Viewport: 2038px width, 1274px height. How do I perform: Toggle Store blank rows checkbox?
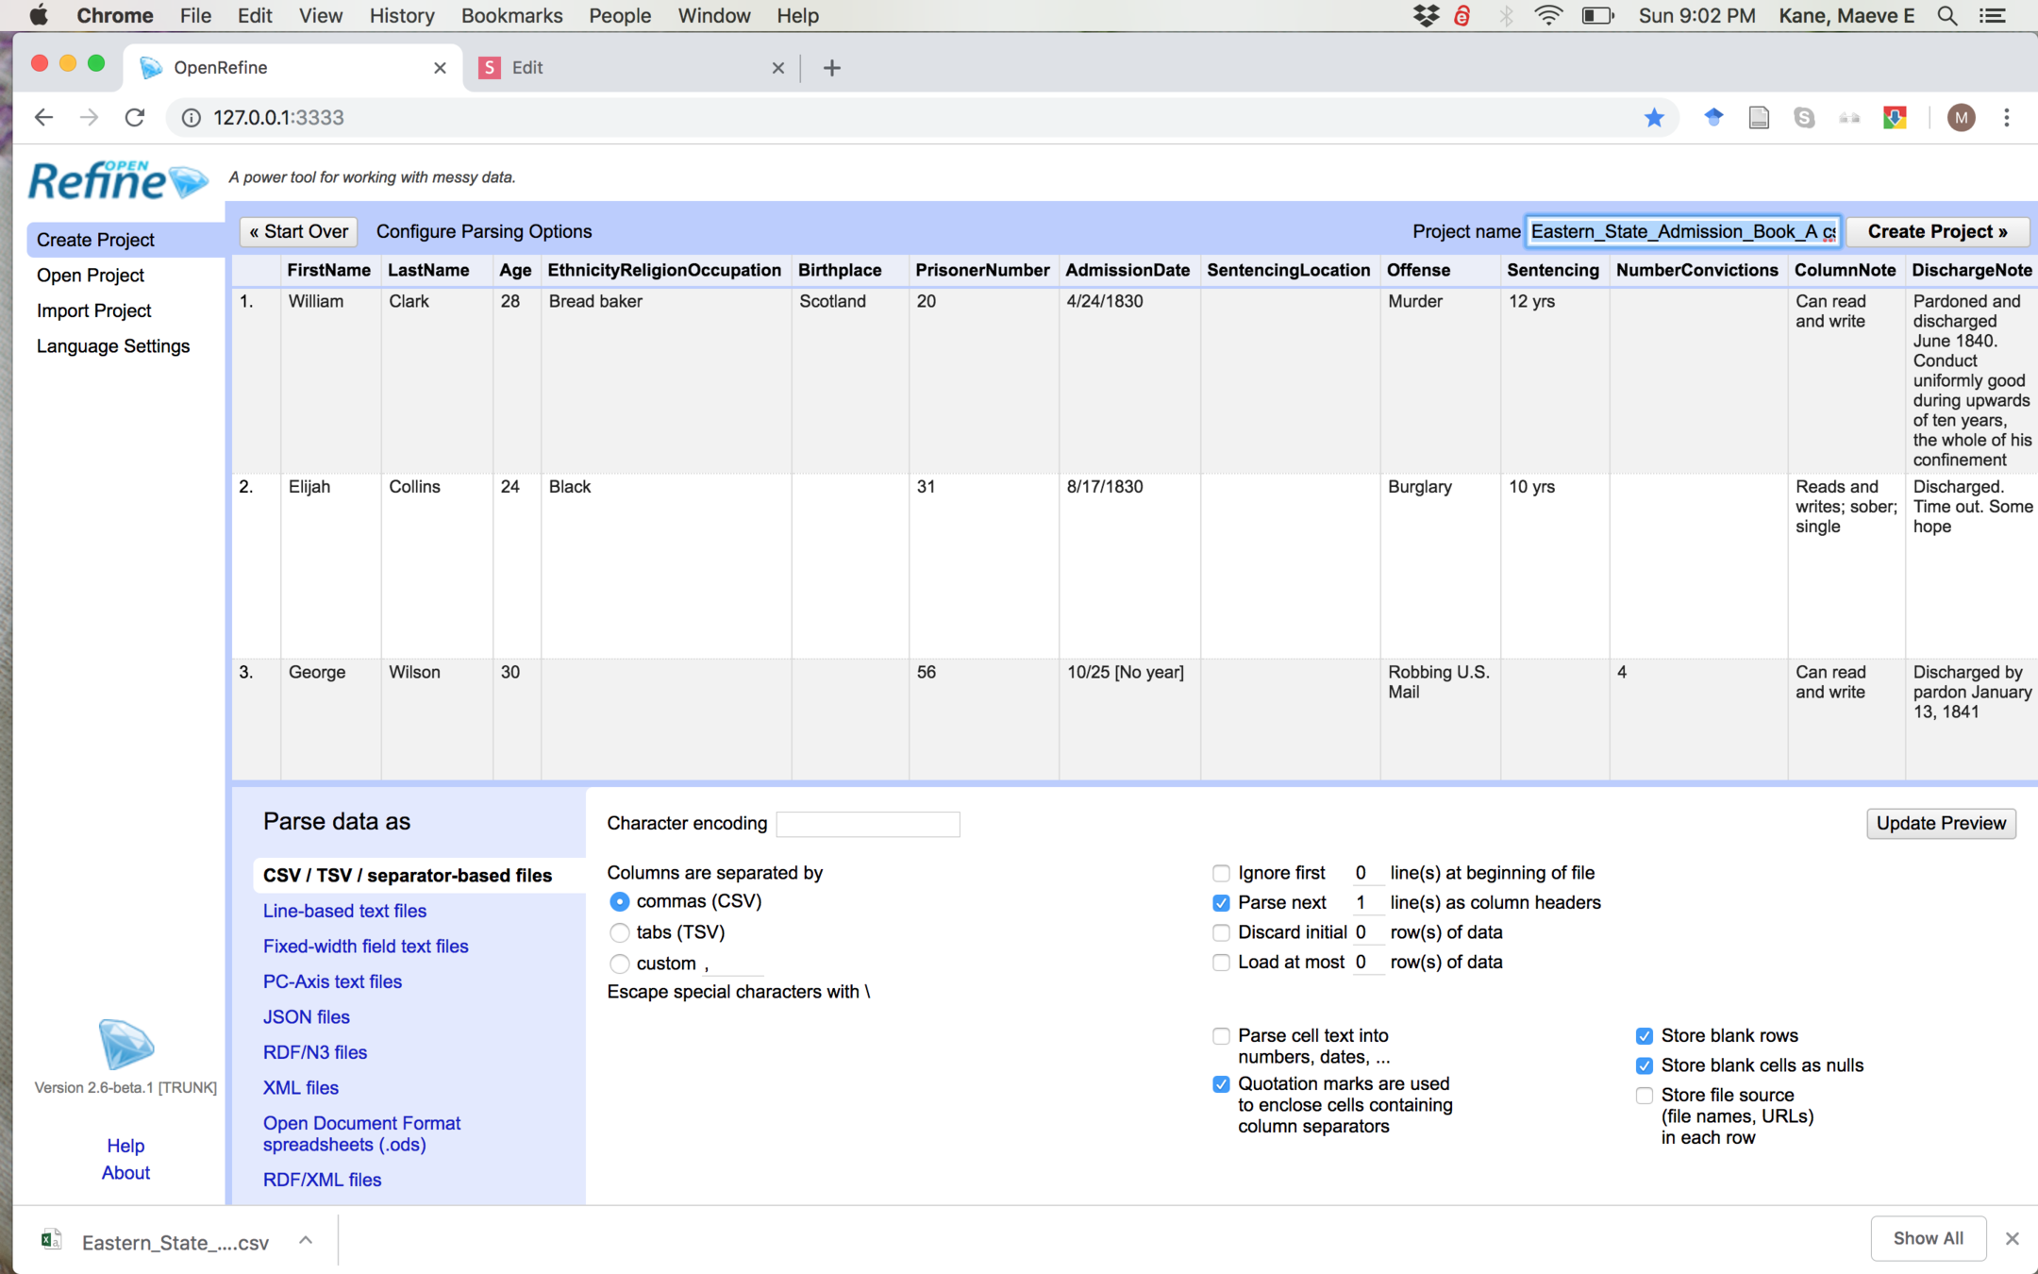coord(1644,1035)
